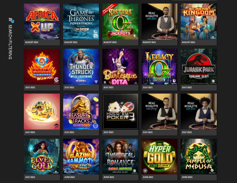Select Real Roulette with Rishi tile
237x183 pixels.
[x=159, y=22]
